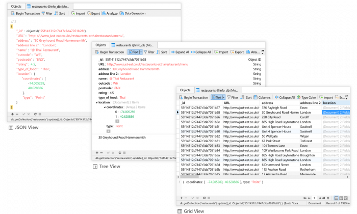The width and height of the screenshot is (357, 214).
Task: Select grid cell '376 Rayleigh Road'
Action: click(x=279, y=108)
